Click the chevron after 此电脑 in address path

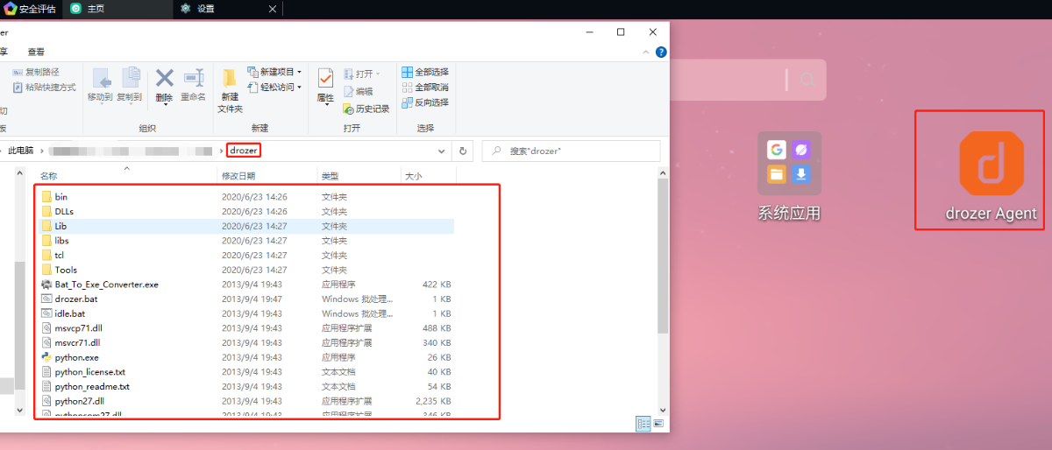pos(41,151)
